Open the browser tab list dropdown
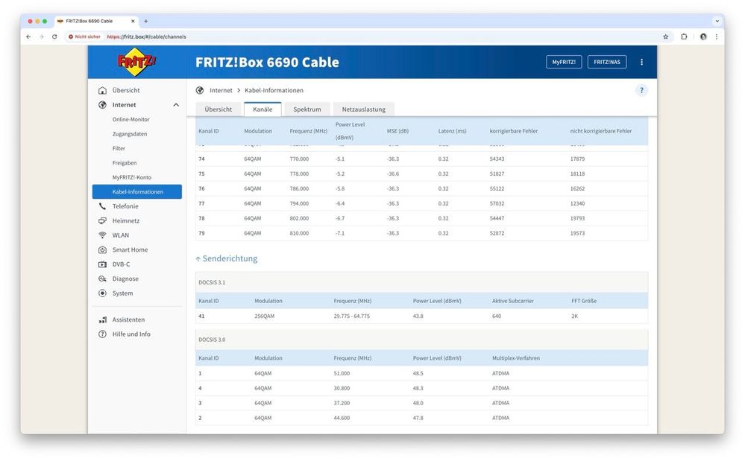 coord(717,21)
